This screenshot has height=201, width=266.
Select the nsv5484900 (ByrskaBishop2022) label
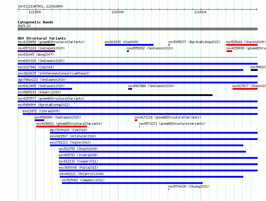point(44,105)
